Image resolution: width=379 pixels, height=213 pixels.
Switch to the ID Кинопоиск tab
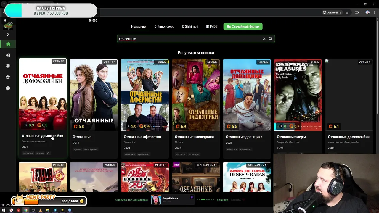tap(163, 27)
